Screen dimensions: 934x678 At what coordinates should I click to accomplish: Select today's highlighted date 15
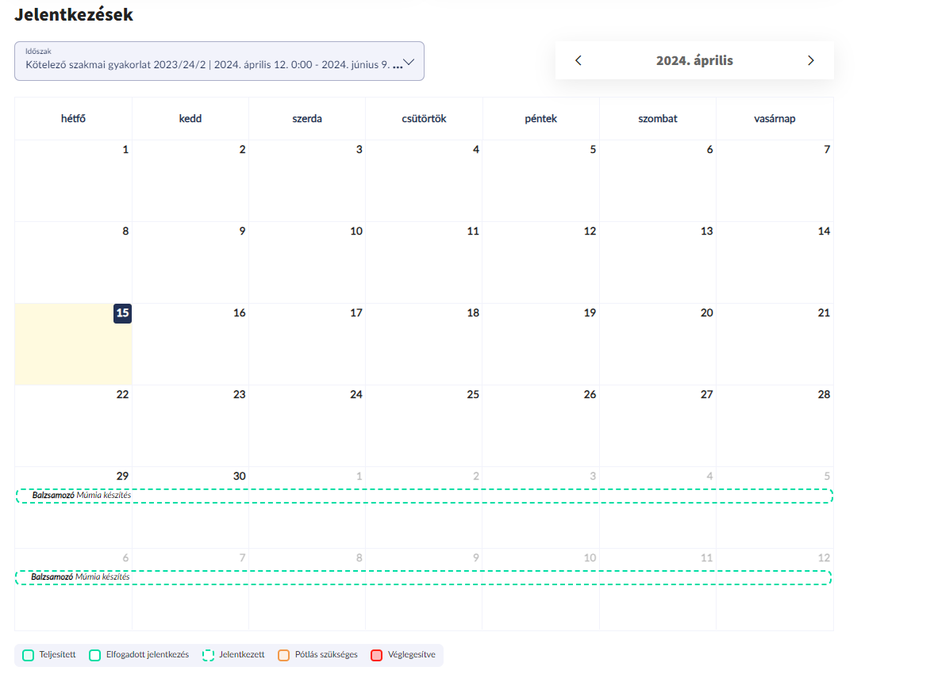click(x=122, y=313)
